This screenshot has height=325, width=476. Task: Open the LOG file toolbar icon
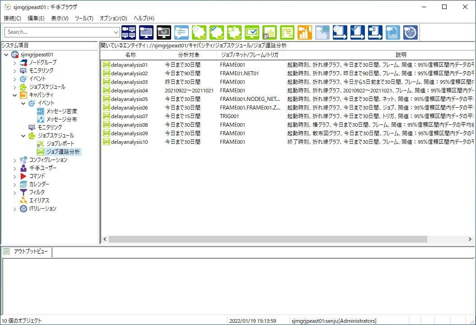[x=393, y=32]
